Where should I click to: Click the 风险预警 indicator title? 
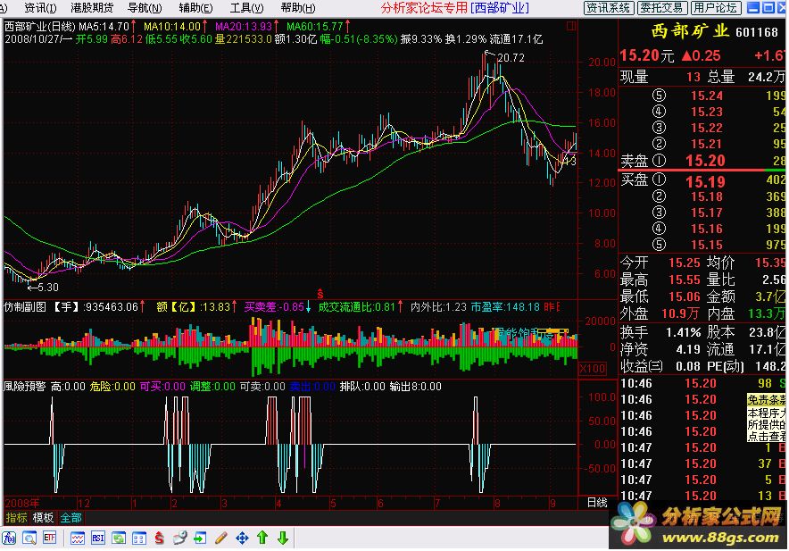25,387
